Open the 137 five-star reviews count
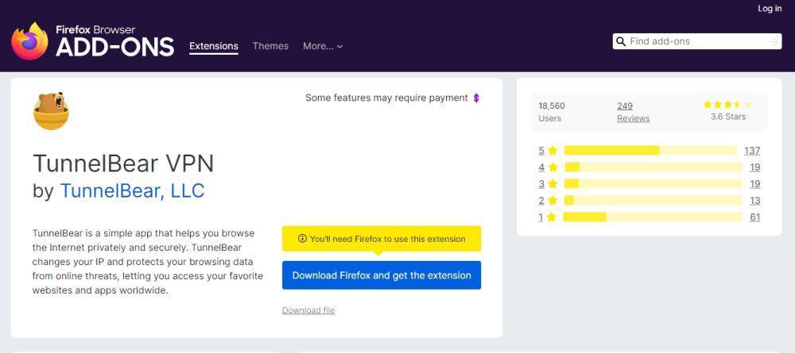 pyautogui.click(x=752, y=151)
